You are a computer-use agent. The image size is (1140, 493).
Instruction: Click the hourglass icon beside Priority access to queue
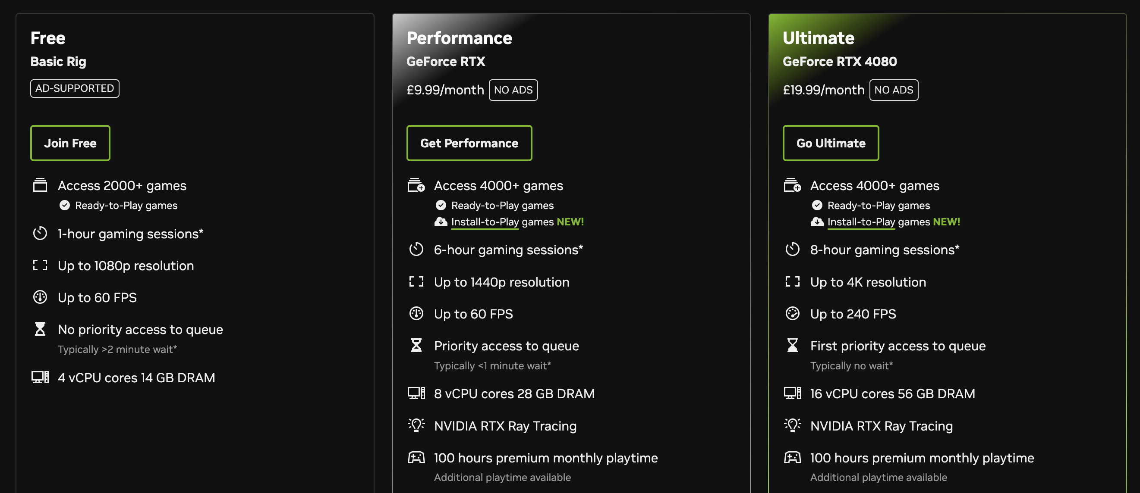pyautogui.click(x=416, y=345)
